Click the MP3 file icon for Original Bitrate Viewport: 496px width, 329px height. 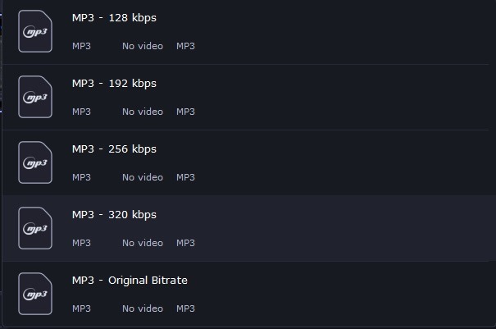35,294
